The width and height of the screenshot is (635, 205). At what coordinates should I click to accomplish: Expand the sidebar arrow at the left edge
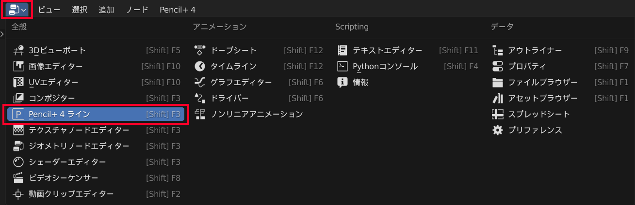(x=2, y=34)
